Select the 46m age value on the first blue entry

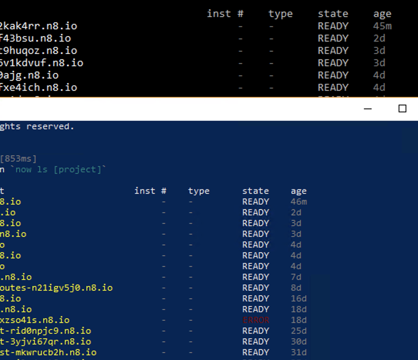tap(299, 201)
